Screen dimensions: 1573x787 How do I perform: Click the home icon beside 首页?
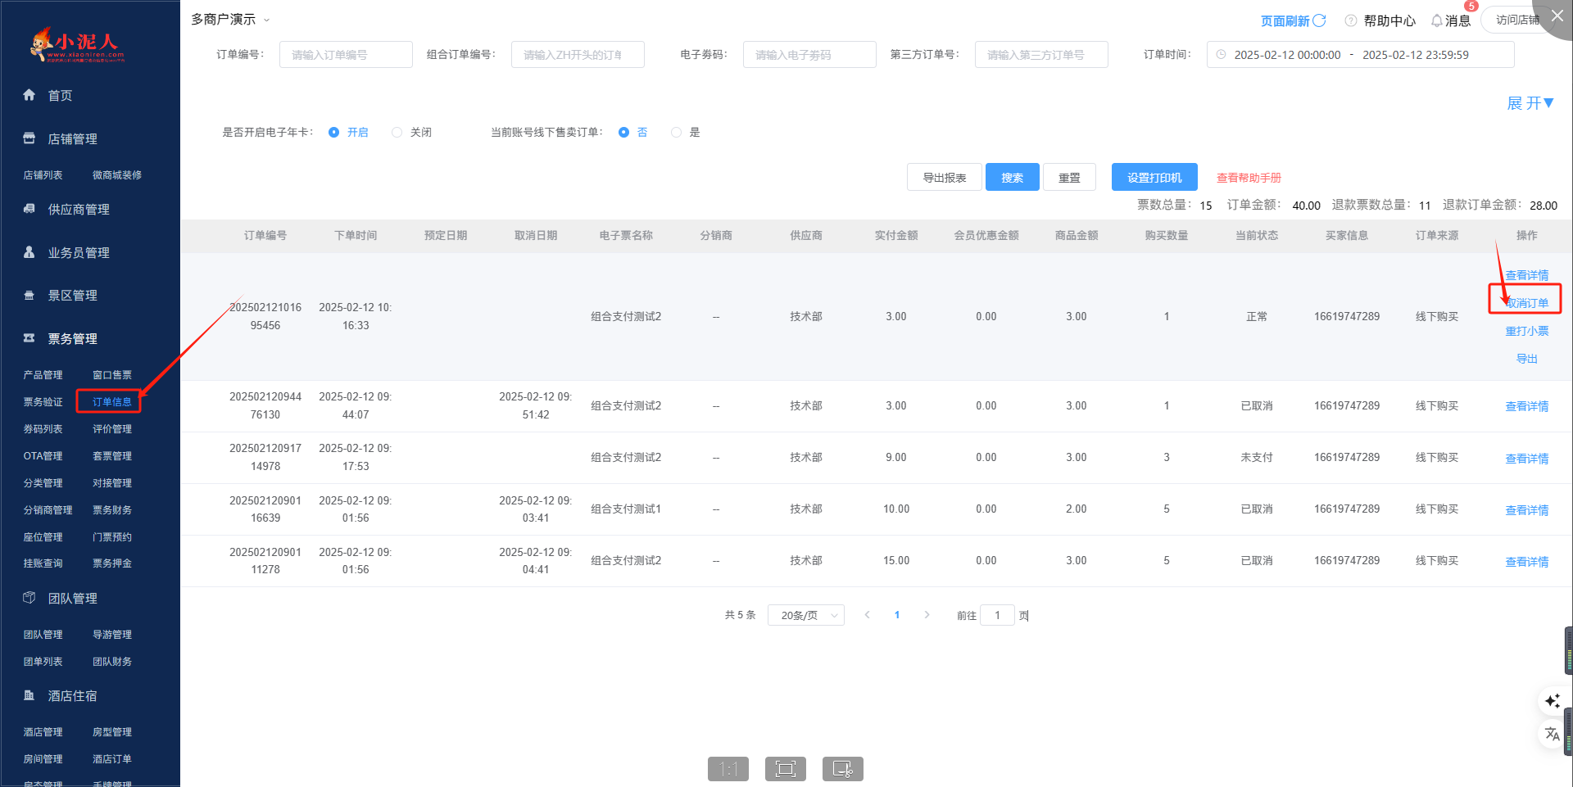(29, 95)
